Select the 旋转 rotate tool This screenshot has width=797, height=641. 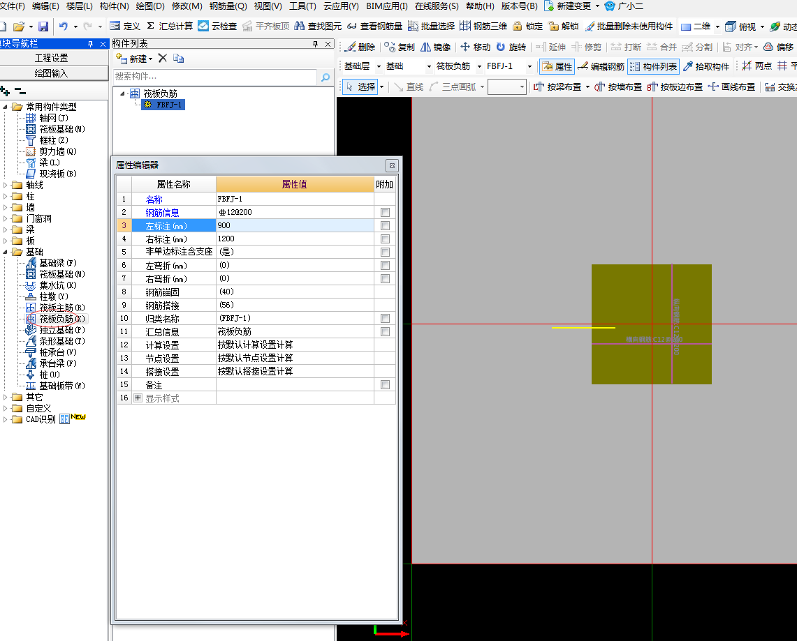[511, 47]
